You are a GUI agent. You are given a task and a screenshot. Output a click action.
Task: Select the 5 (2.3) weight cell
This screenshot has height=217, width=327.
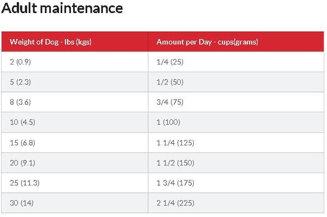(75, 82)
